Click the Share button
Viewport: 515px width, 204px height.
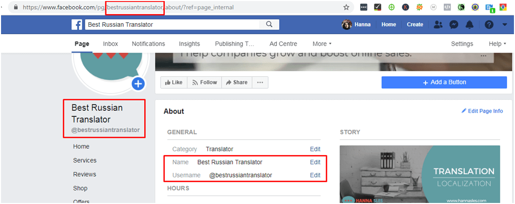(x=236, y=83)
